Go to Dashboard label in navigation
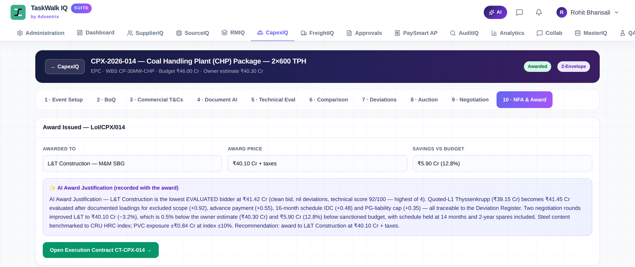The image size is (635, 267). (x=100, y=33)
